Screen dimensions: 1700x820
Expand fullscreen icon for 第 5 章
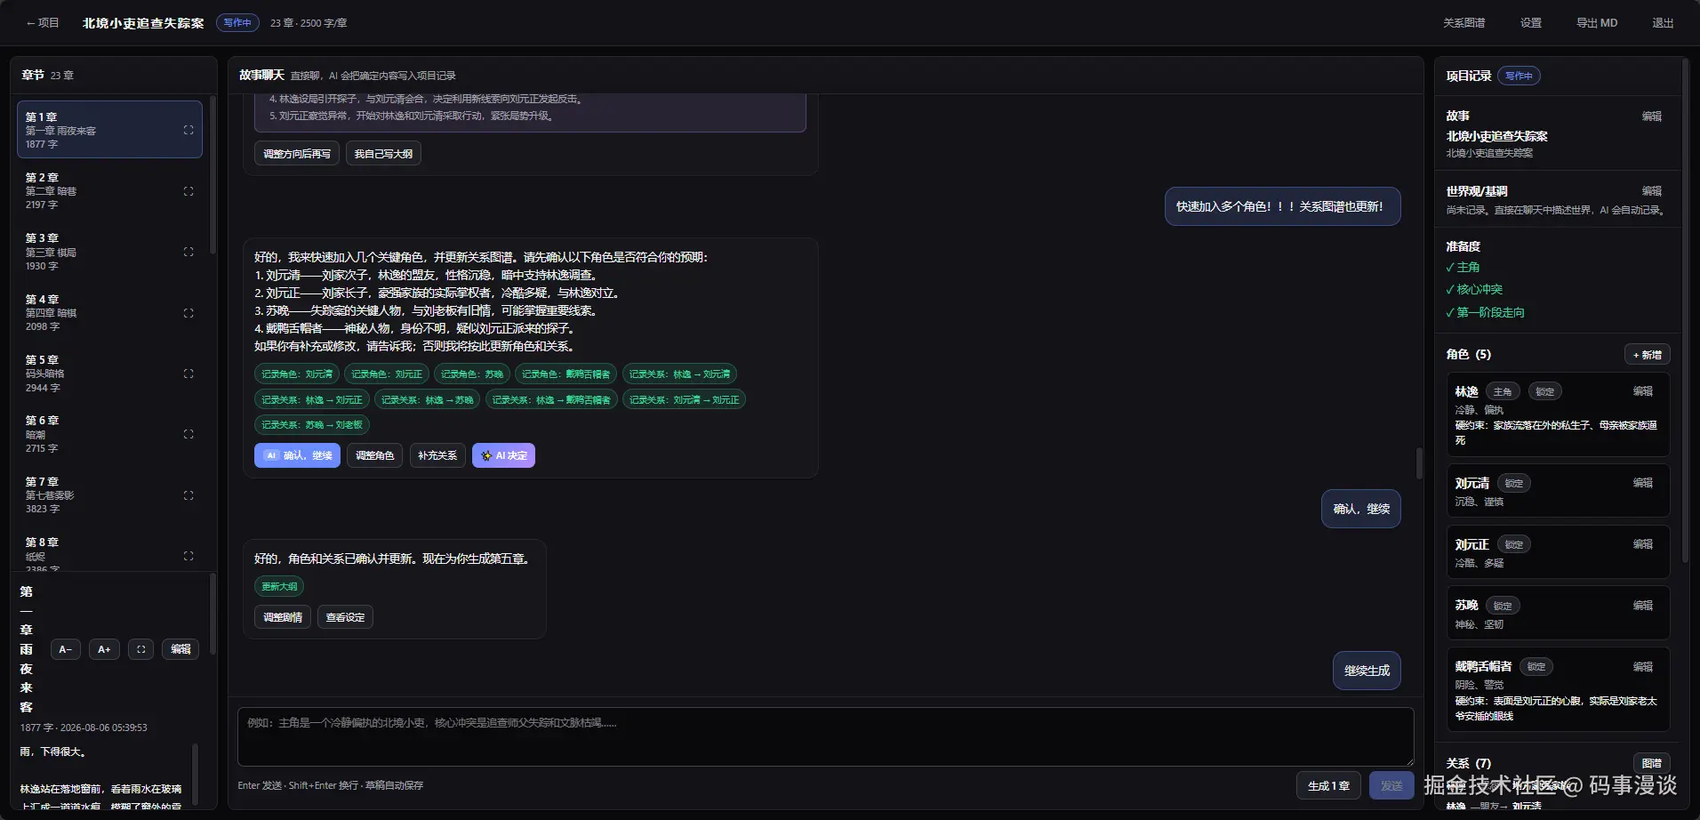pos(188,374)
